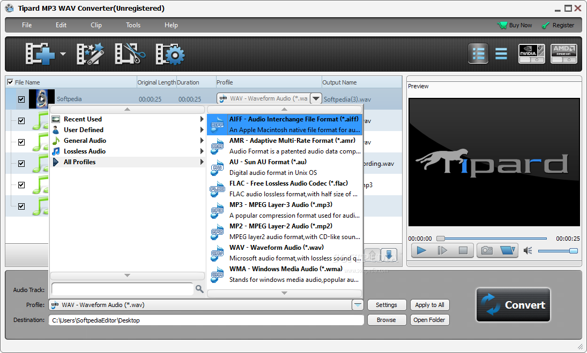Image resolution: width=587 pixels, height=353 pixels.
Task: Uncheck the second file row checkbox
Action: 21,121
